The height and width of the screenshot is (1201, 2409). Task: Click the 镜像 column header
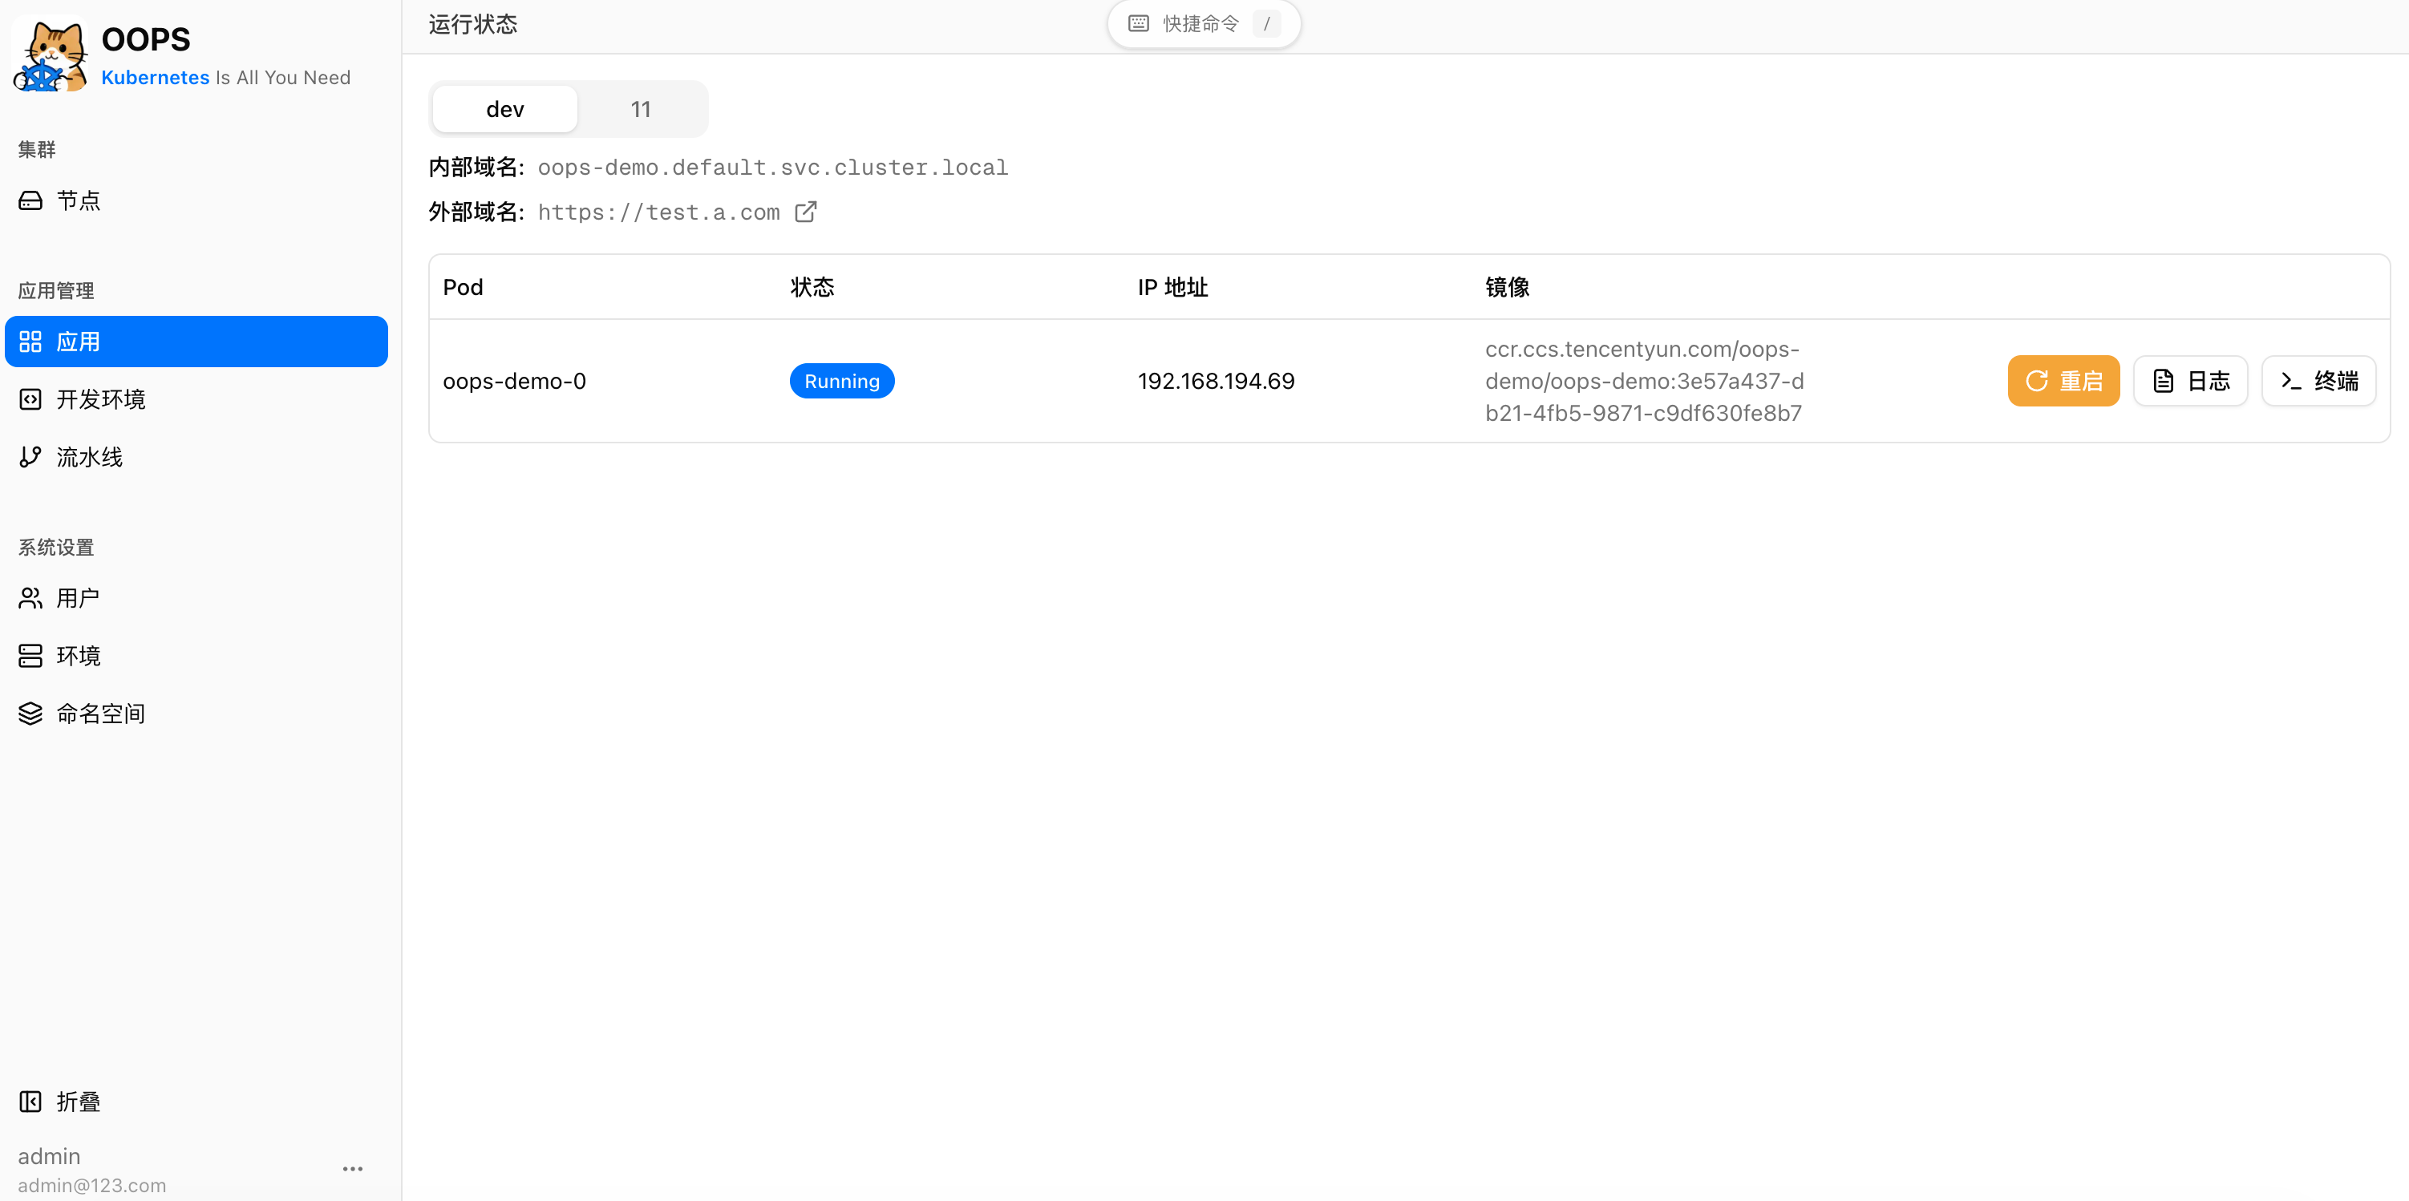point(1508,288)
